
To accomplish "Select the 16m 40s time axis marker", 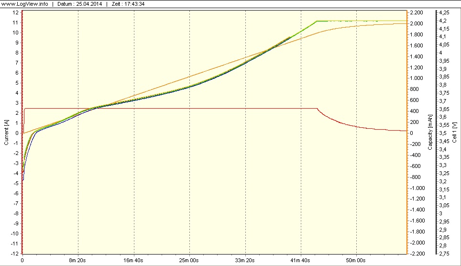I will click(134, 261).
